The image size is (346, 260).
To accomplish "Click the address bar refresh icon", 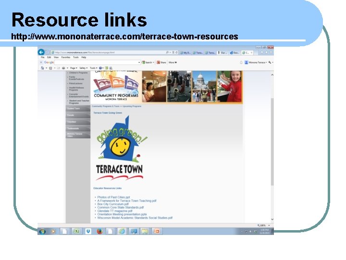I will (176, 52).
